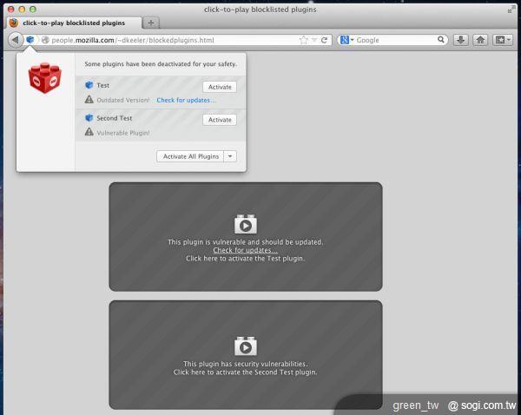Click 'This plugin is vulnerable and should be updated.'
521x415 pixels.
point(245,242)
